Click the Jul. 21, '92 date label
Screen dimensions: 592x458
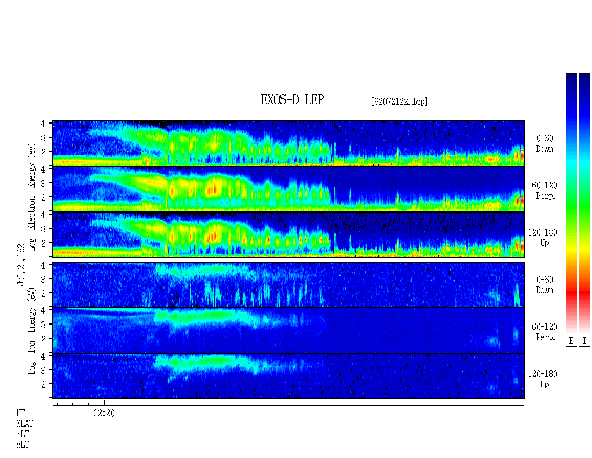(x=21, y=265)
